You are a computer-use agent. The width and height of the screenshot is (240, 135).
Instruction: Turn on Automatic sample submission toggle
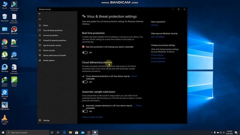(85, 111)
